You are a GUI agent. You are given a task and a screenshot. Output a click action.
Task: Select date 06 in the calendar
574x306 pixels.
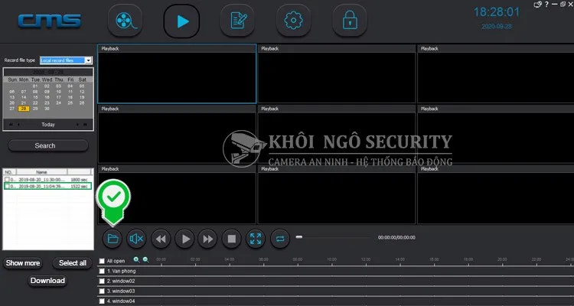point(12,92)
